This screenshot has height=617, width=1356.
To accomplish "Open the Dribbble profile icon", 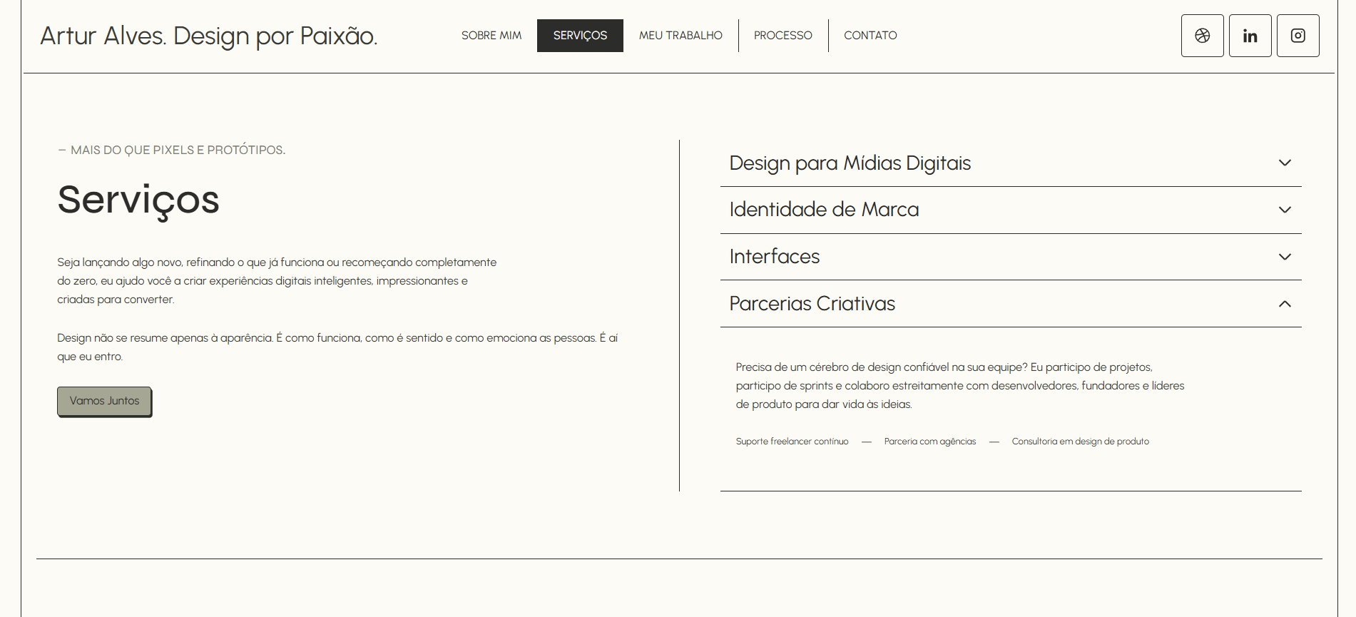I will [1202, 36].
